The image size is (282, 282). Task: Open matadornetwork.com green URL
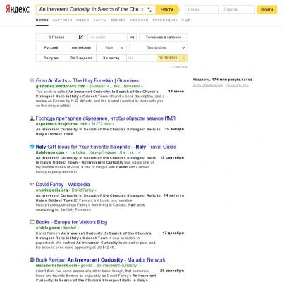click(56, 266)
